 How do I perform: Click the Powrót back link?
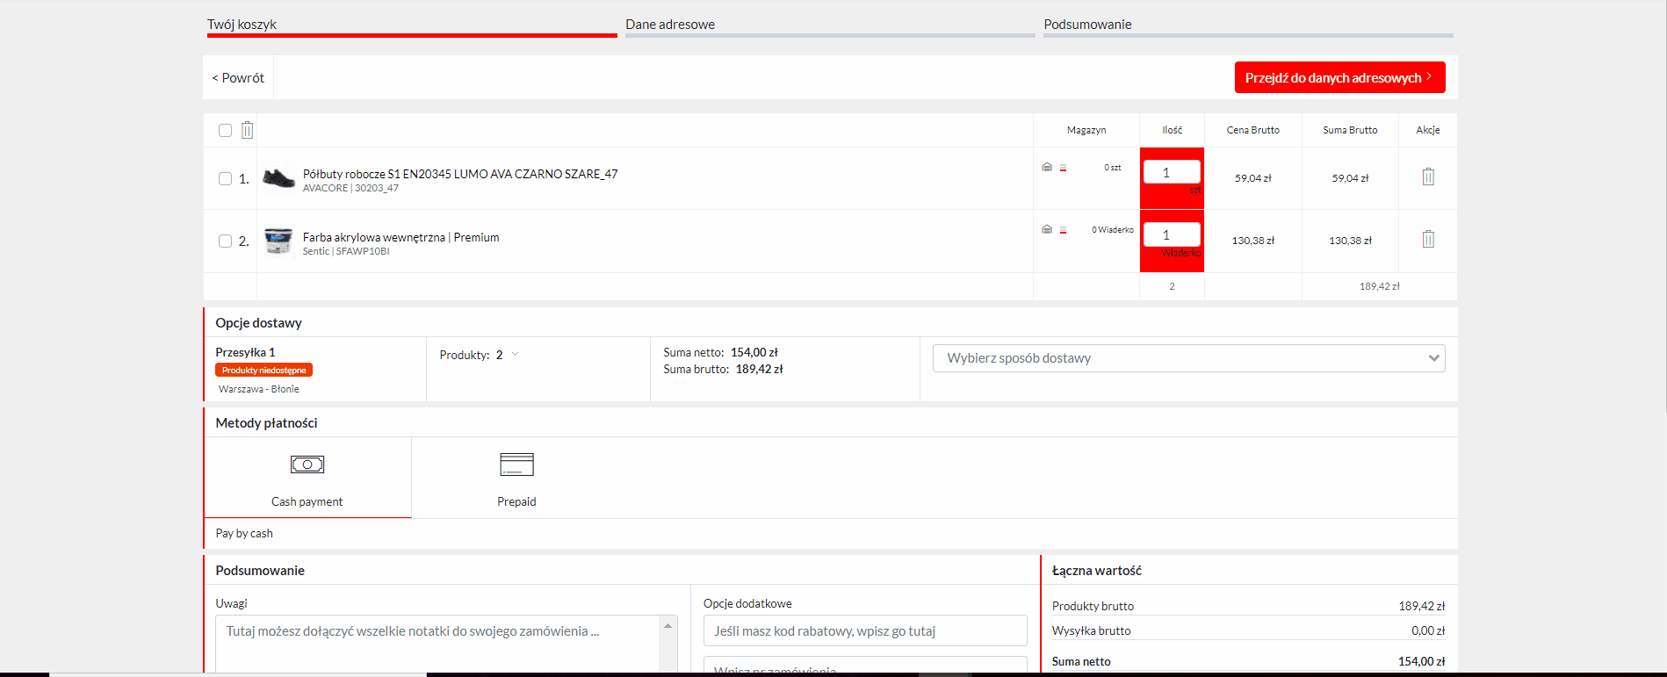pos(238,77)
